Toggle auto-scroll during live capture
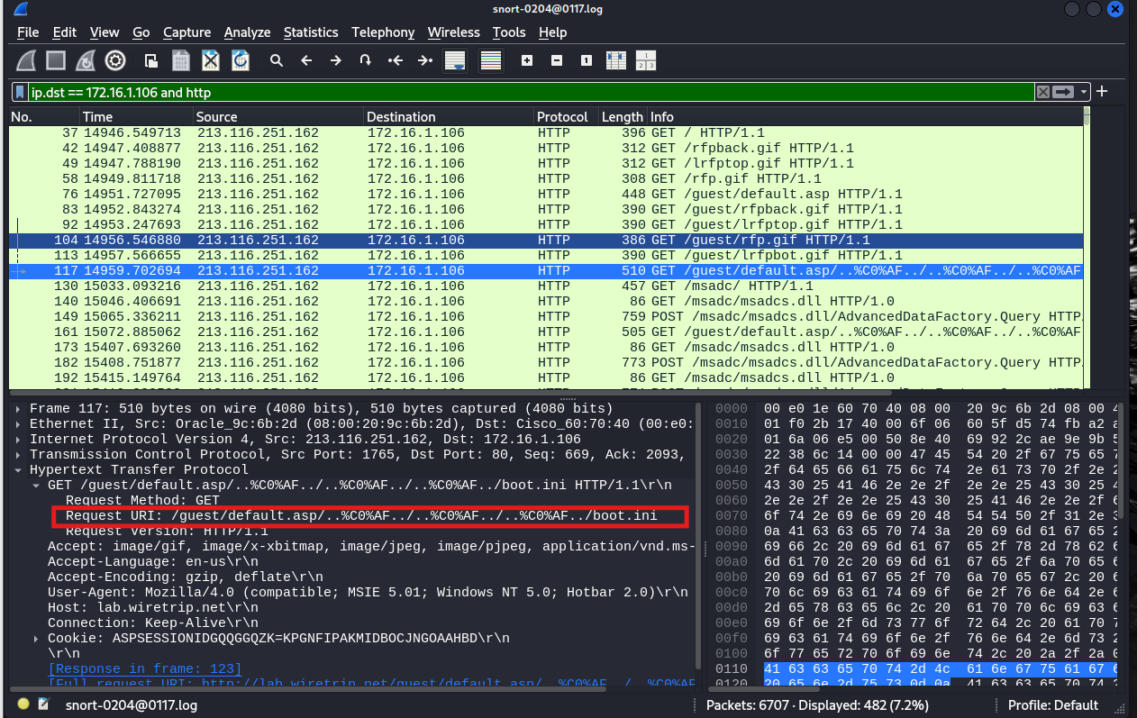The width and height of the screenshot is (1137, 718). (455, 60)
